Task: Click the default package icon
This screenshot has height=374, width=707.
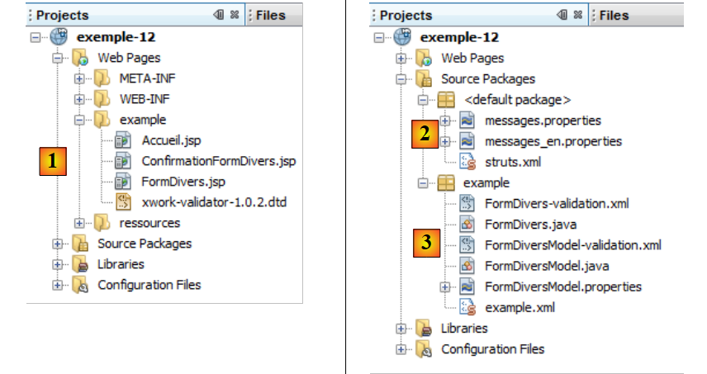Action: [x=446, y=100]
